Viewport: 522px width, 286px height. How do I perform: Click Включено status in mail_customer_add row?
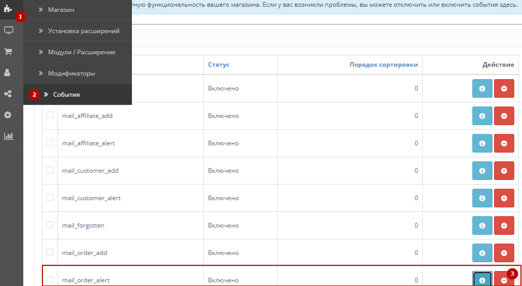[x=223, y=171]
